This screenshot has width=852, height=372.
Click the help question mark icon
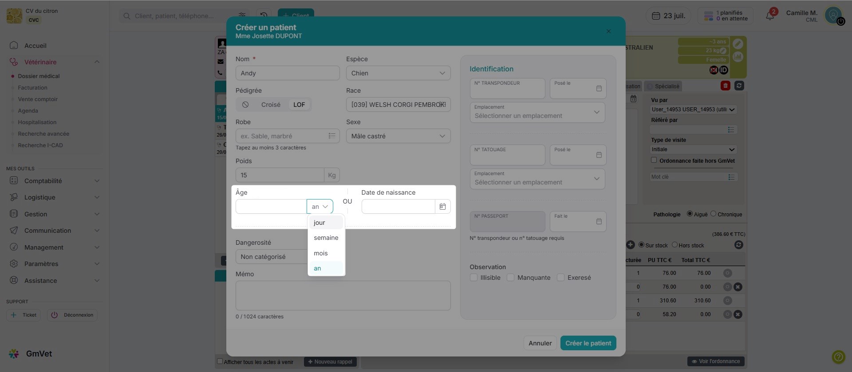pos(838,356)
